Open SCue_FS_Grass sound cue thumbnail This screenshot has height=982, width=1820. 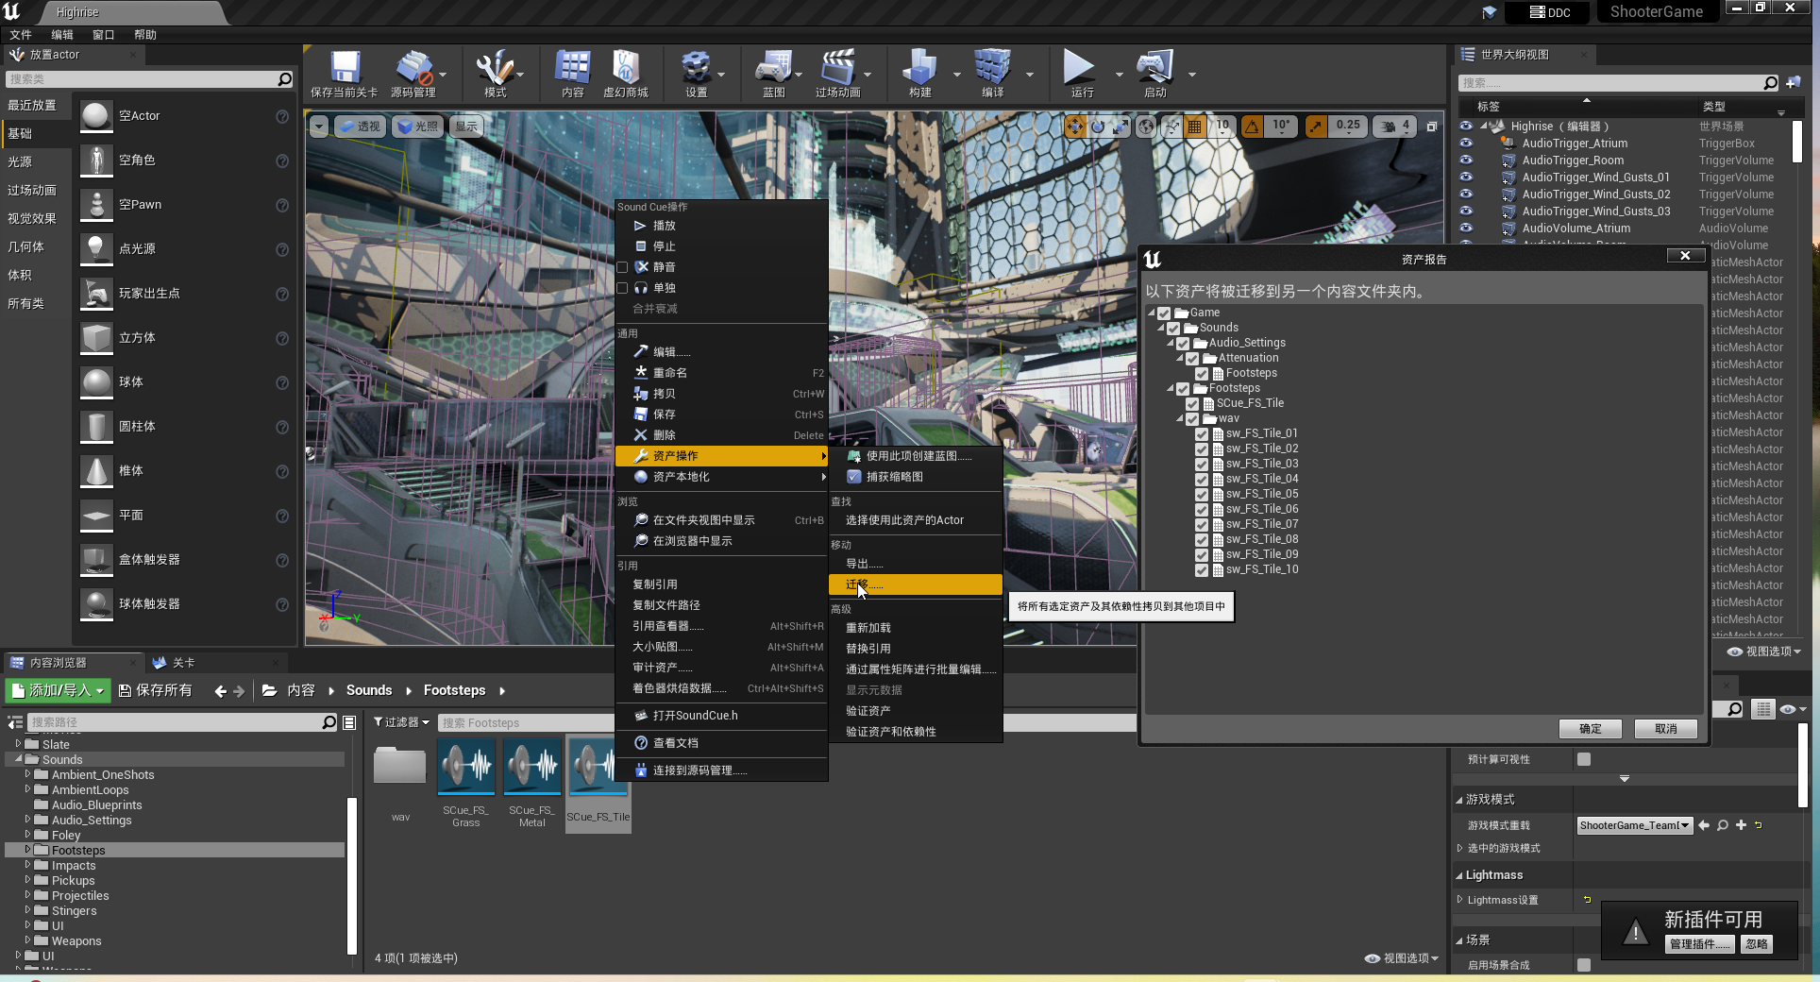click(466, 766)
